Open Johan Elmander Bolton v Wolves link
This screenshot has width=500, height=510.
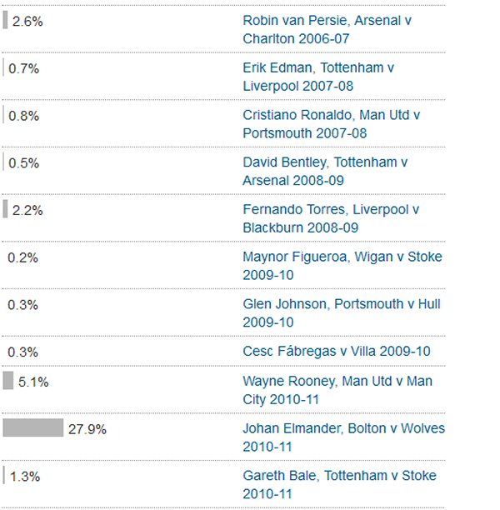[x=344, y=437]
